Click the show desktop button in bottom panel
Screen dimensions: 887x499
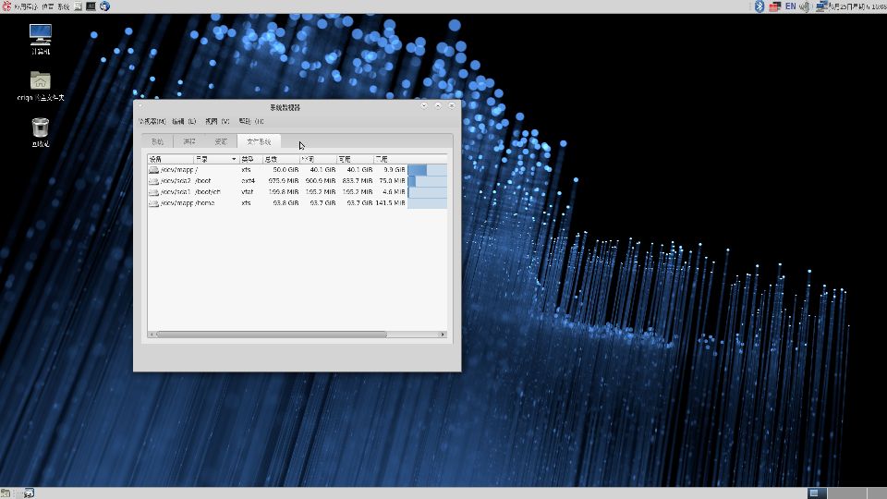[x=6, y=493]
